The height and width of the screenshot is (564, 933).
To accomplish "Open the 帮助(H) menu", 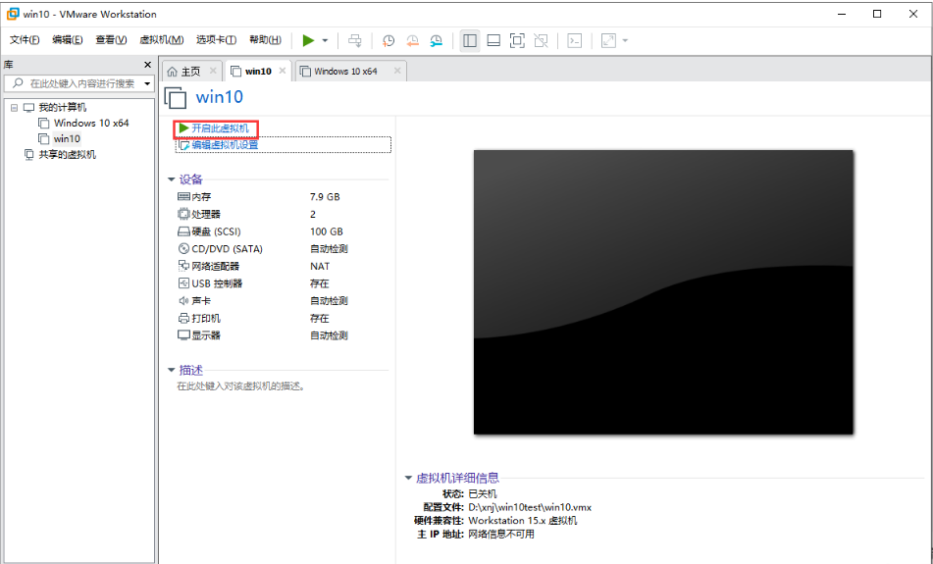I will pos(265,40).
